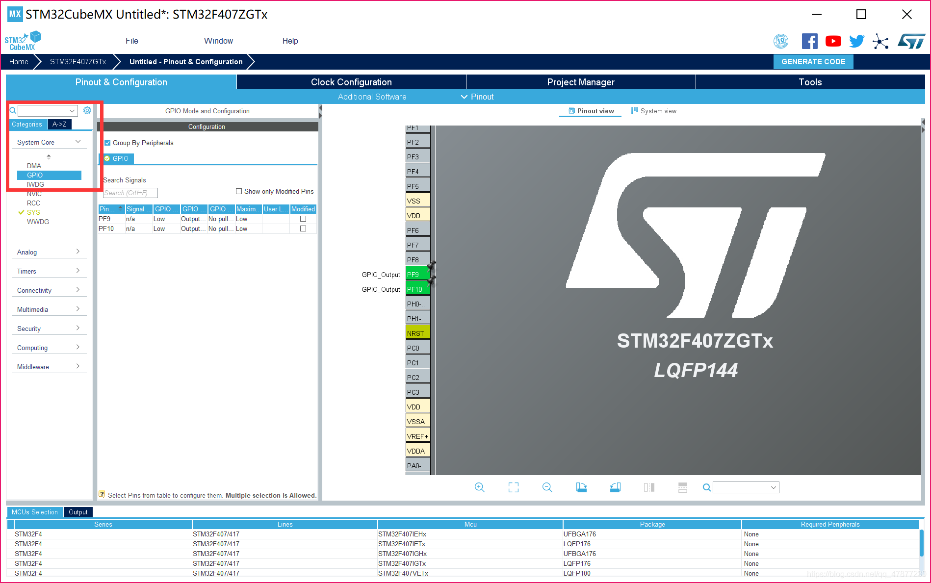
Task: Open the ST Twitter icon
Action: pyautogui.click(x=856, y=41)
